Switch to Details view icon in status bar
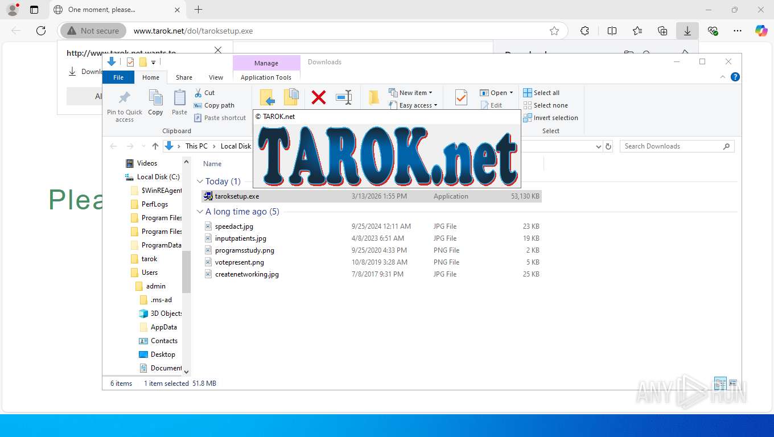This screenshot has width=774, height=437. pyautogui.click(x=720, y=383)
